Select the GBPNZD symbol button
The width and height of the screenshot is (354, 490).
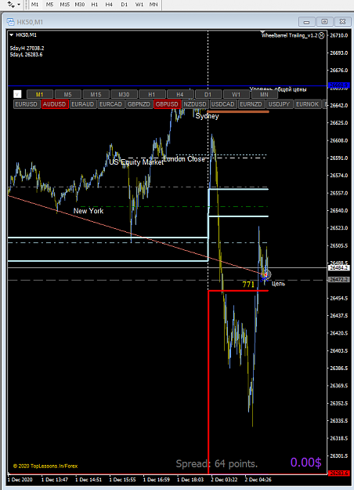[139, 104]
